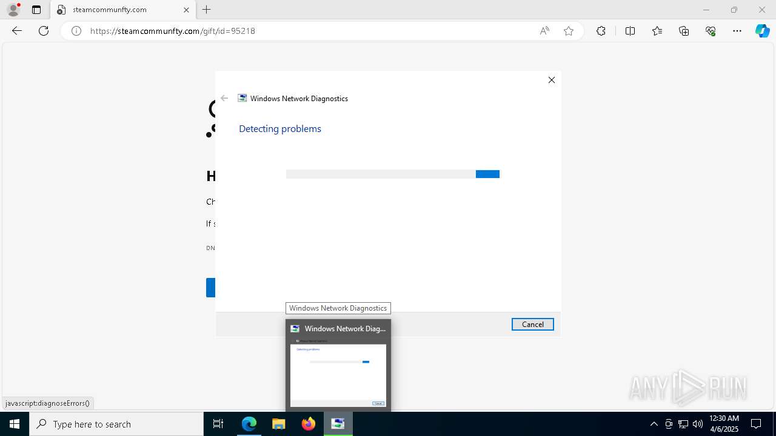The image size is (776, 436).
Task: Close the Windows Network Diagnostics dialog
Action: pos(552,80)
